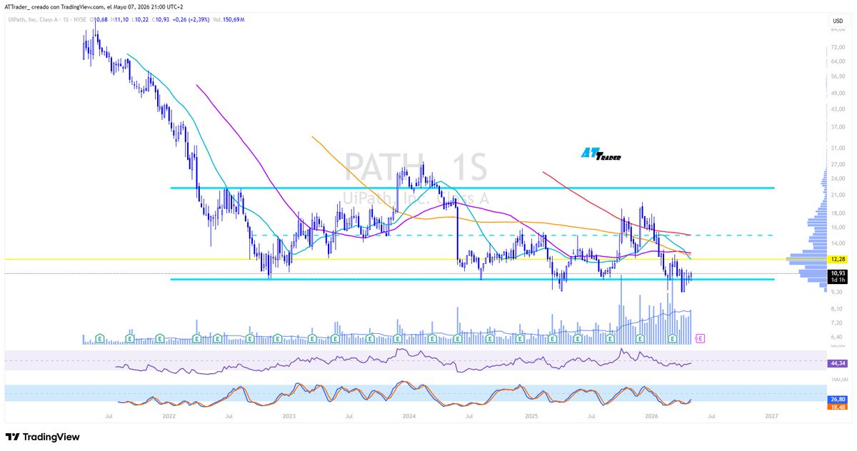Click the 31,00 price axis label
Image resolution: width=857 pixels, height=451 pixels.
coord(837,148)
